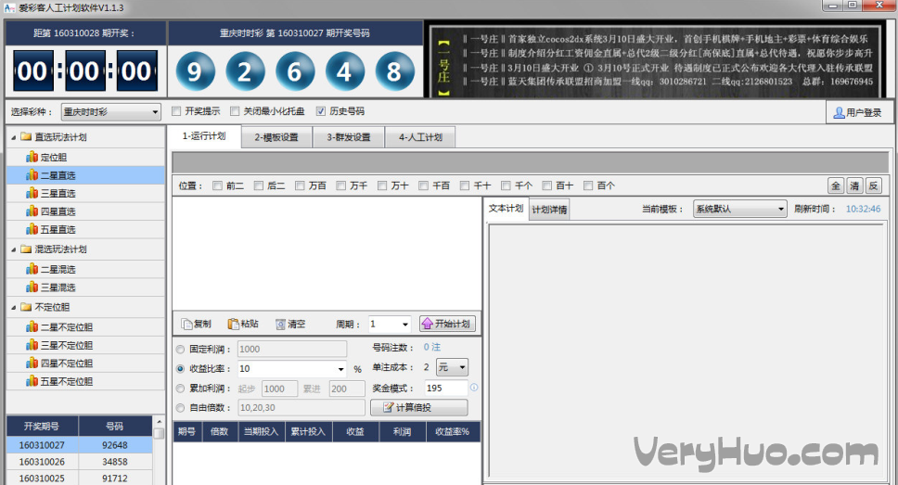898x485 pixels.
Task: Click the 清空 clear icon button
Action: 290,324
